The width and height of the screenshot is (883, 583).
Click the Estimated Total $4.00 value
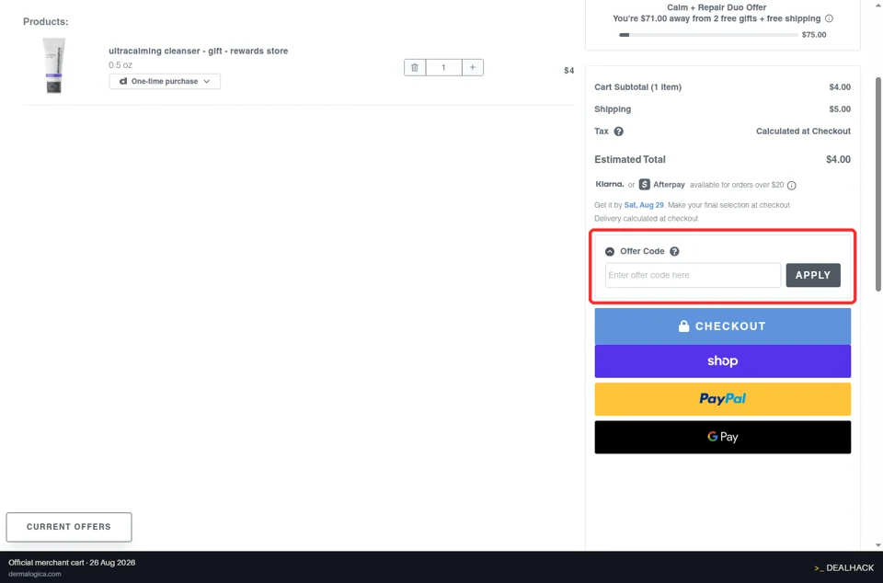pos(838,160)
